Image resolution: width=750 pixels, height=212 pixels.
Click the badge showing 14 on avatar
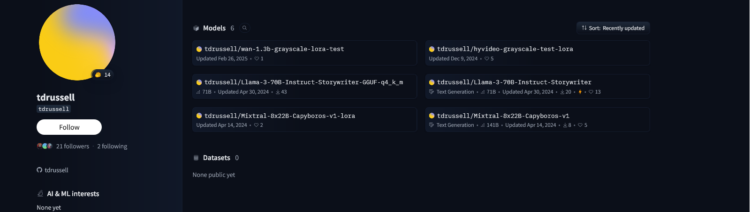tap(103, 74)
